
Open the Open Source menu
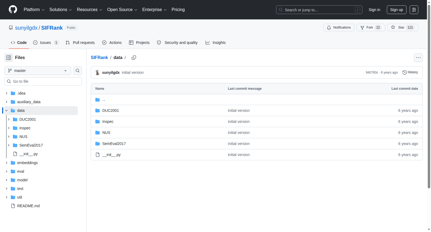tap(122, 10)
